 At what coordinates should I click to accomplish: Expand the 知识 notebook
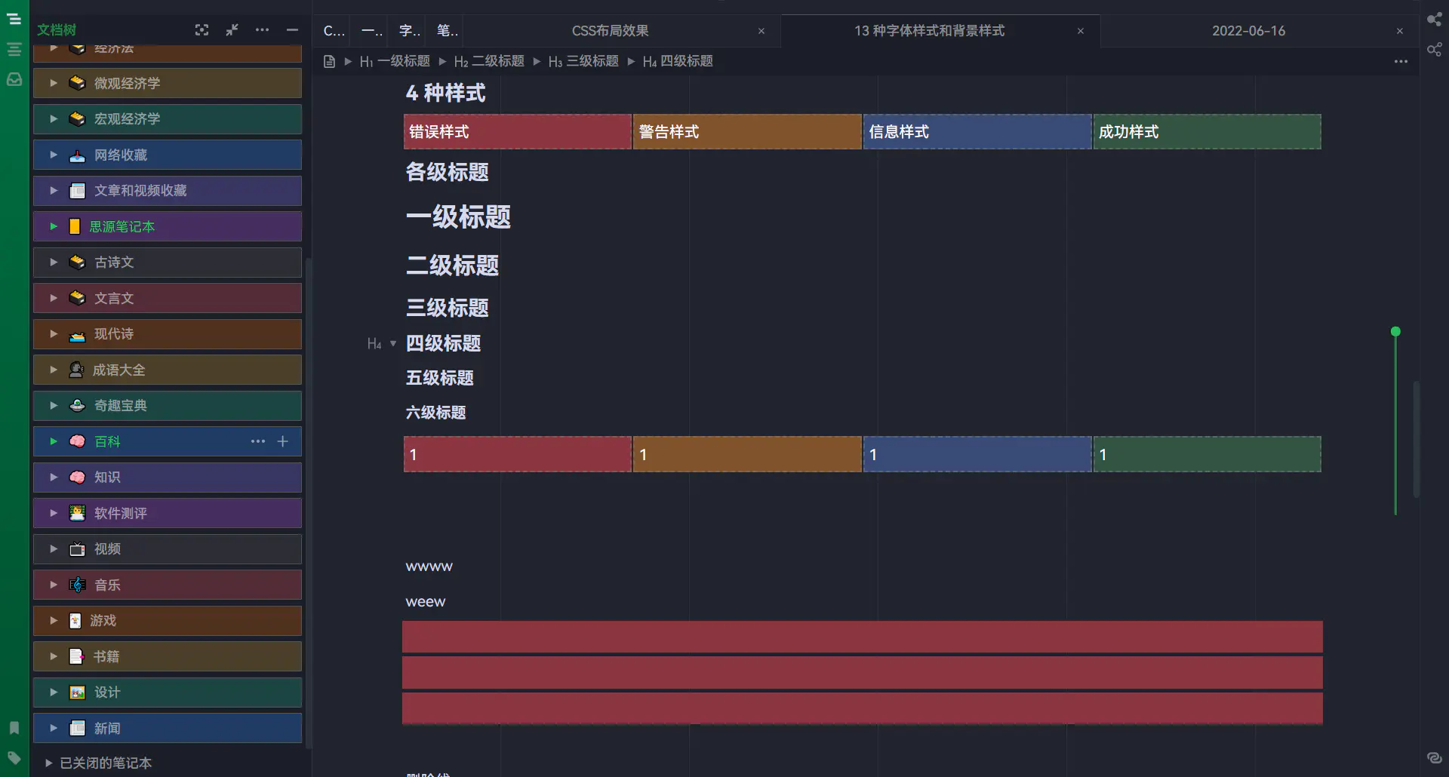tap(54, 477)
